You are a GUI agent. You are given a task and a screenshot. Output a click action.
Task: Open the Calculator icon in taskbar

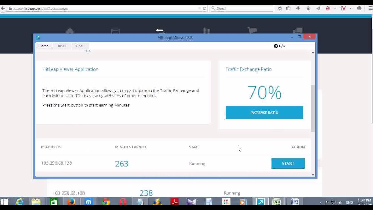[x=209, y=202]
